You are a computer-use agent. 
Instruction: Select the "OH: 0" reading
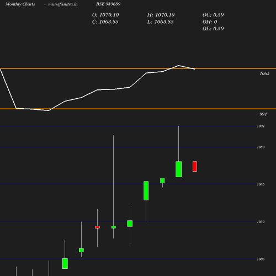[x=210, y=22]
